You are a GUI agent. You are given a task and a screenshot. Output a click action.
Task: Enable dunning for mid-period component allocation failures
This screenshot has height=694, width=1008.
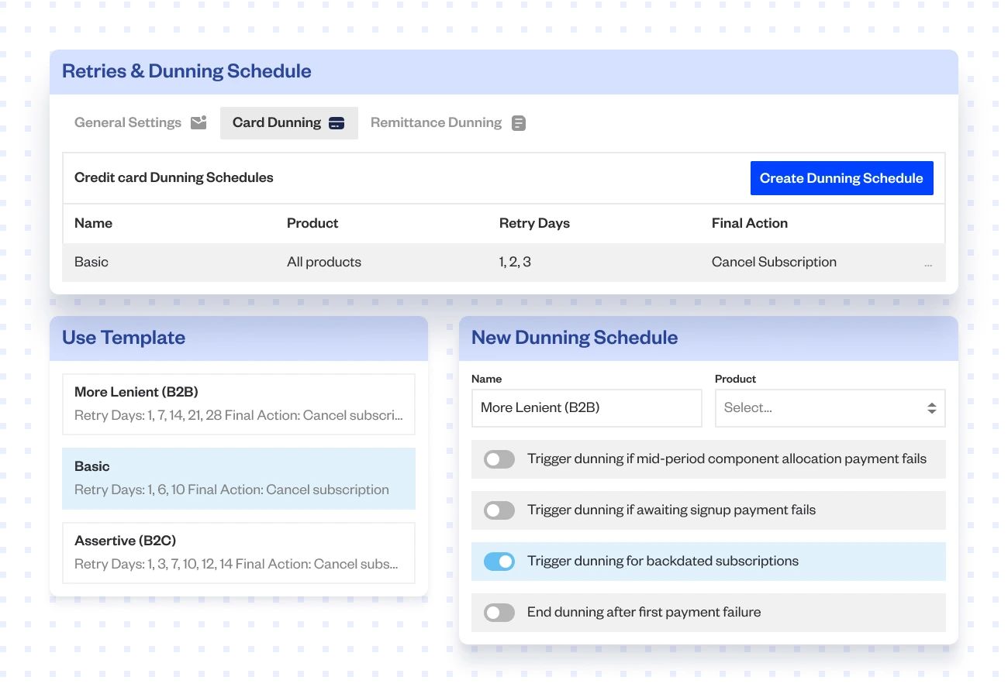tap(499, 459)
